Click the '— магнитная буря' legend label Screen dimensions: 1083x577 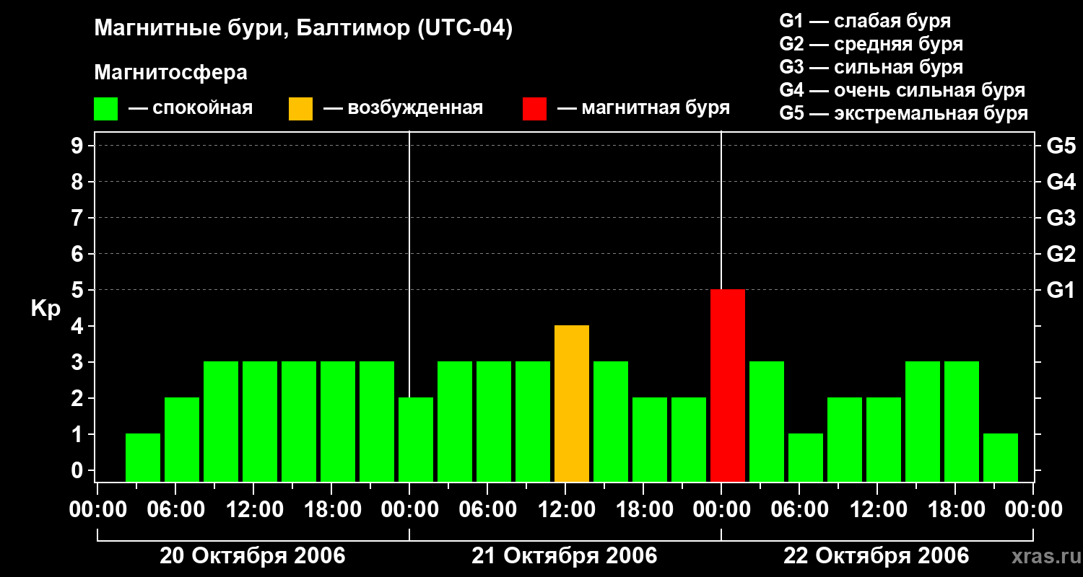pos(643,108)
